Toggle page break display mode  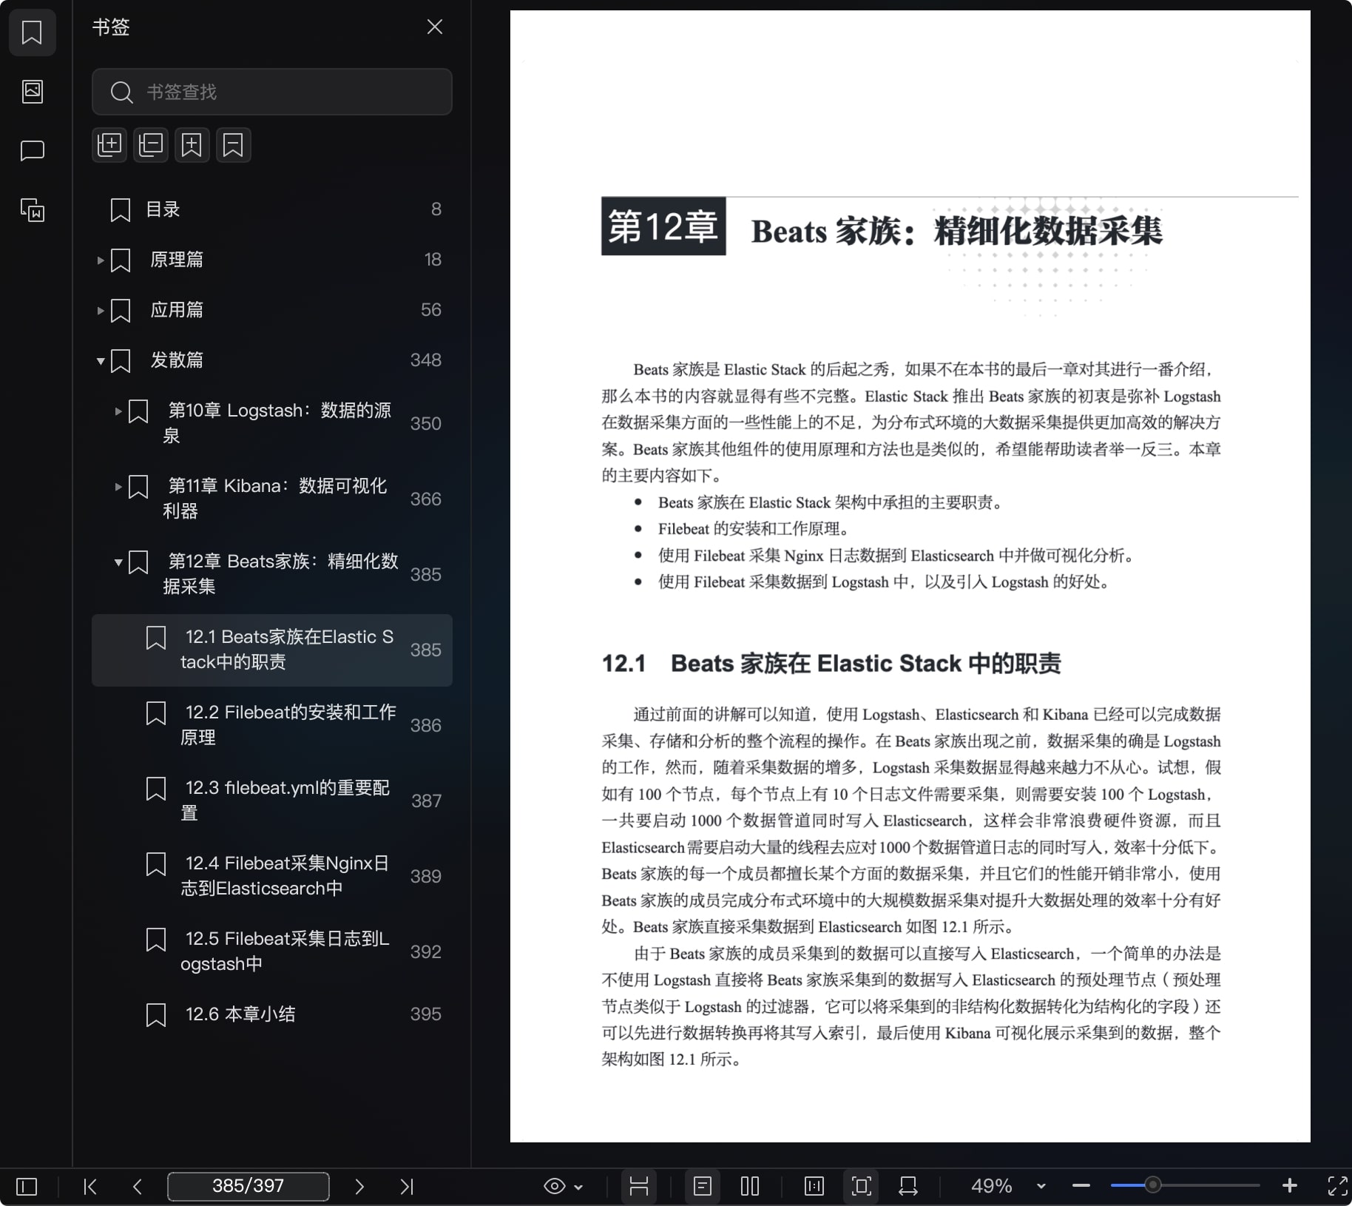[x=639, y=1186]
